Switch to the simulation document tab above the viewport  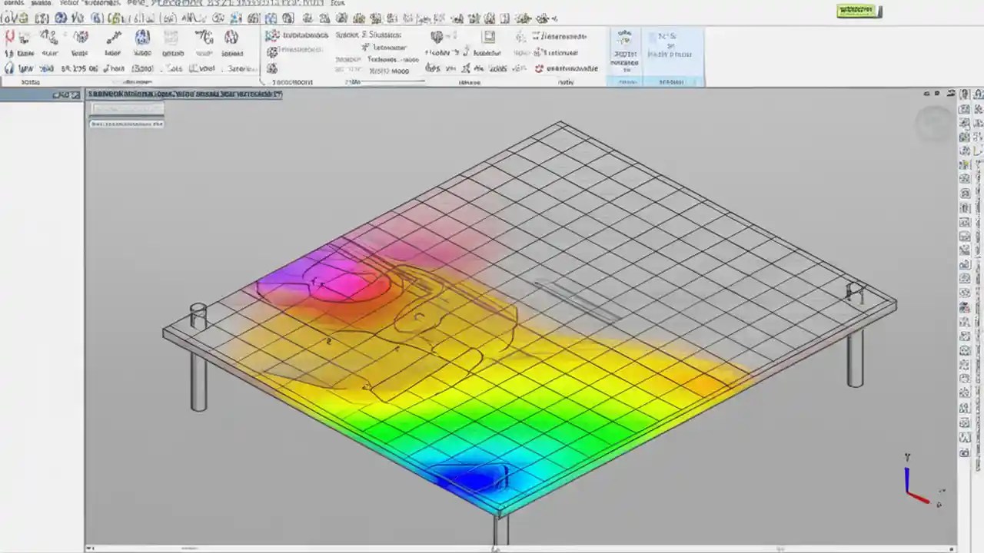pyautogui.click(x=183, y=94)
